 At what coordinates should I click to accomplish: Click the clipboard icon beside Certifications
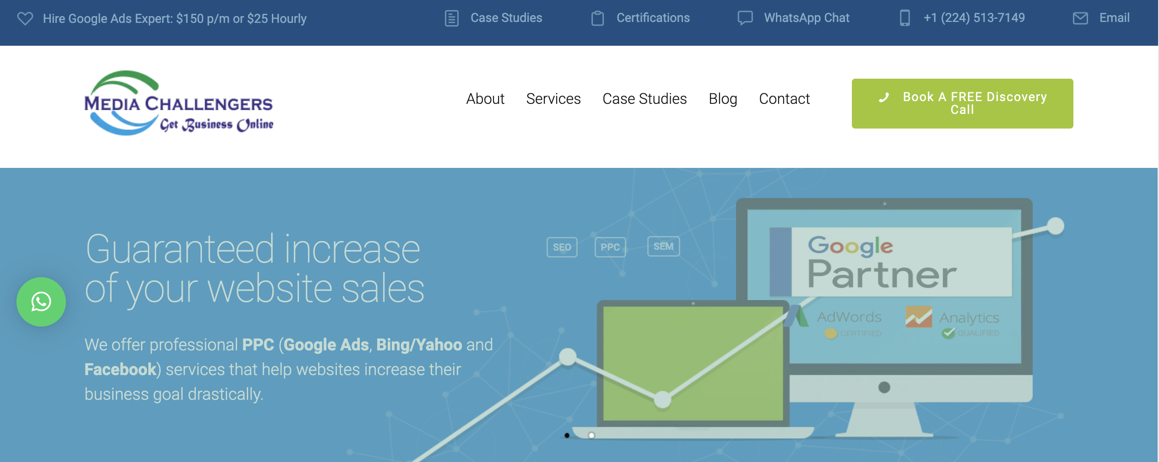tap(598, 18)
